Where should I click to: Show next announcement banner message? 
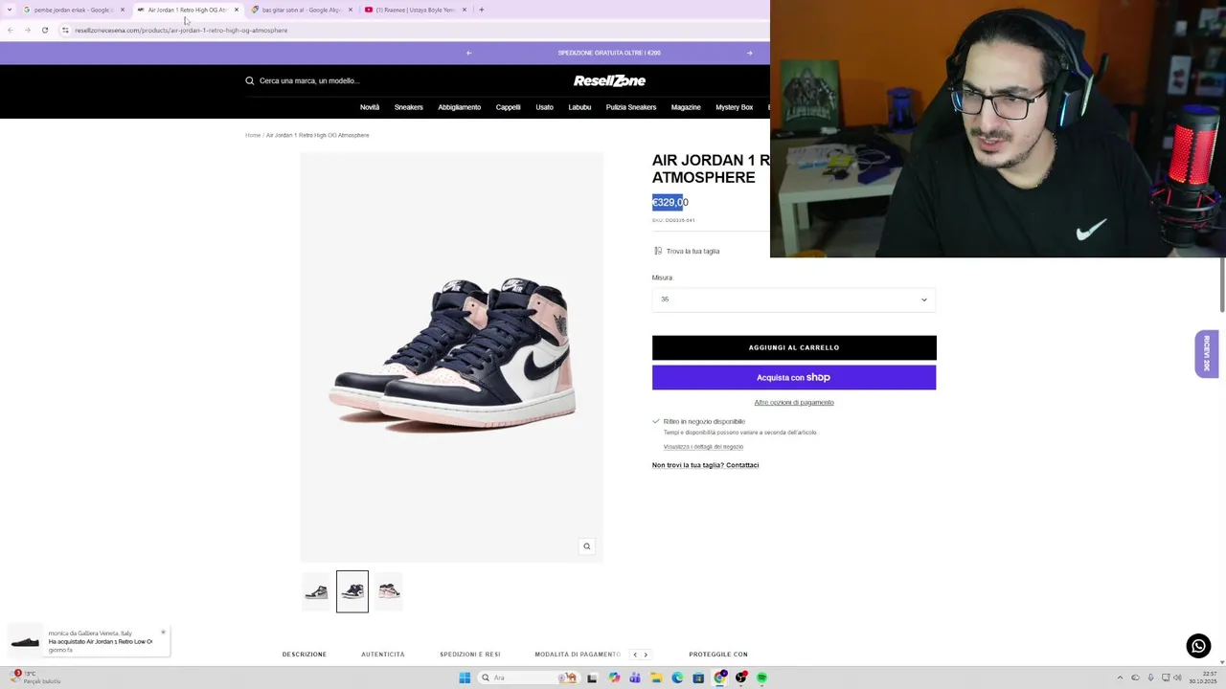[x=749, y=53]
